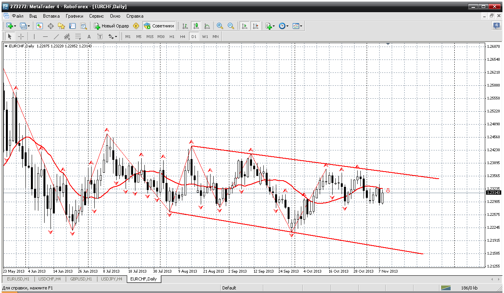This screenshot has height=293, width=504.
Task: Open the indicators list dropdown
Action: point(270,26)
